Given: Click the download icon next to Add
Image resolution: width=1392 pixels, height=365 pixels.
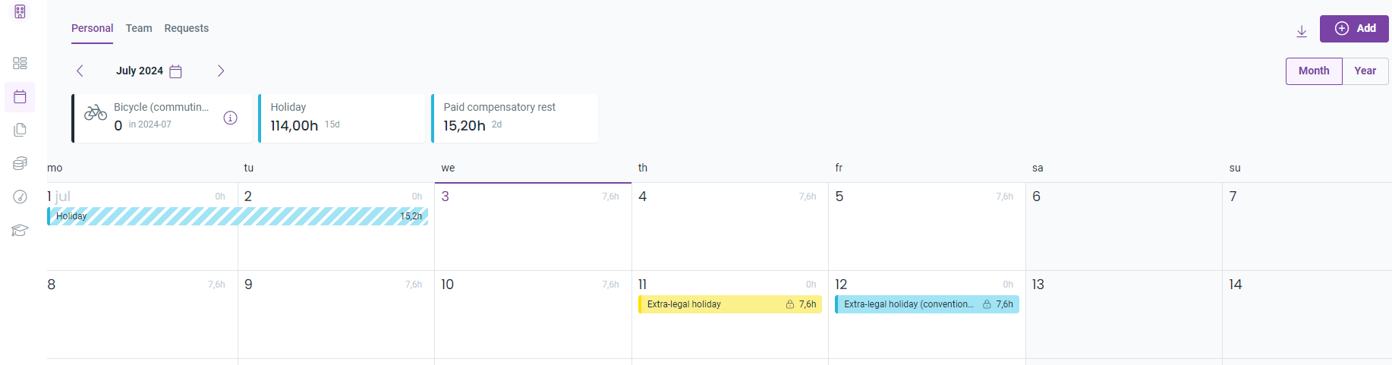Looking at the screenshot, I should coord(1302,30).
